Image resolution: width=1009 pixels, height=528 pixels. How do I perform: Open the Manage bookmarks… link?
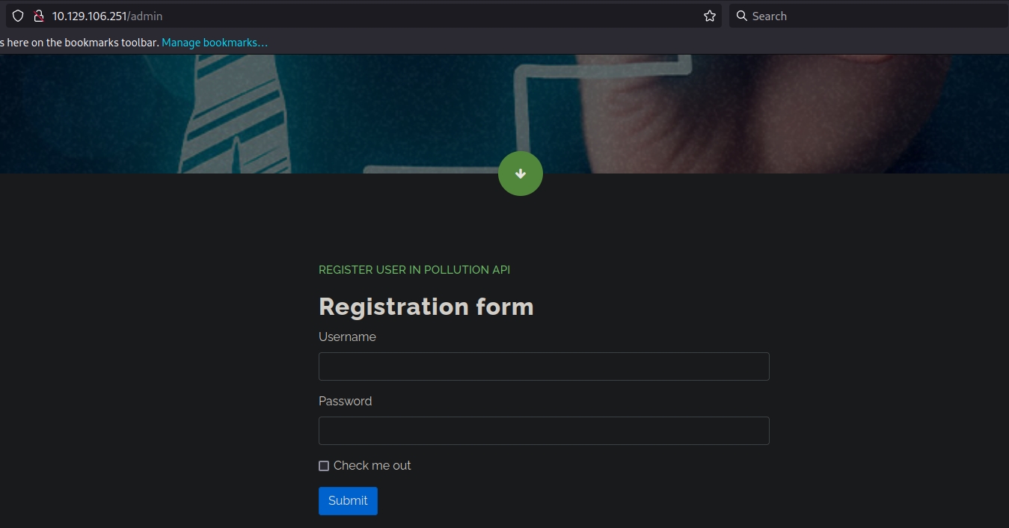[x=215, y=43]
